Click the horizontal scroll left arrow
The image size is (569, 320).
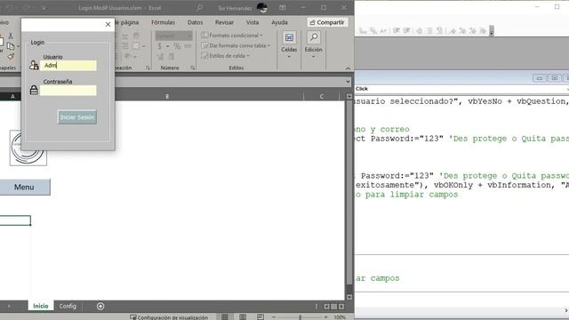point(326,307)
